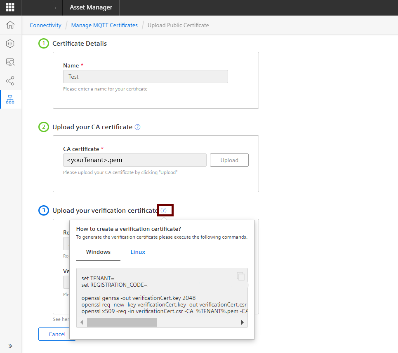Click 'Please upload your CA certificate' hint
The image size is (398, 353).
click(120, 172)
